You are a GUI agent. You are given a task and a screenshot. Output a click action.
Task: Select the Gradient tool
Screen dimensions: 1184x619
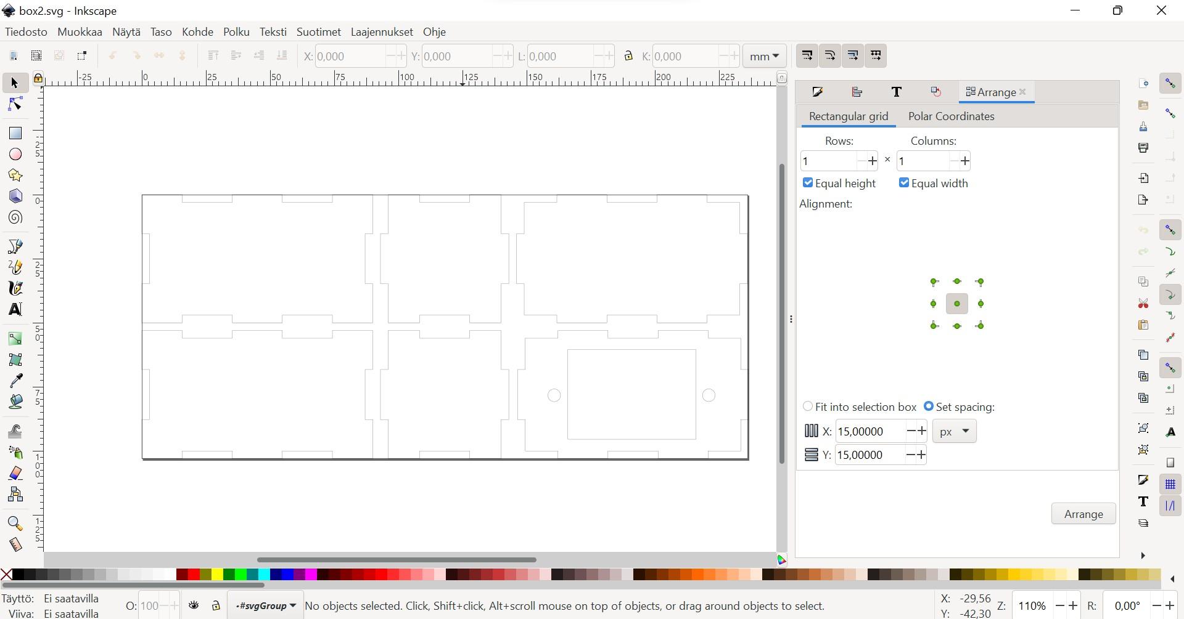15,338
